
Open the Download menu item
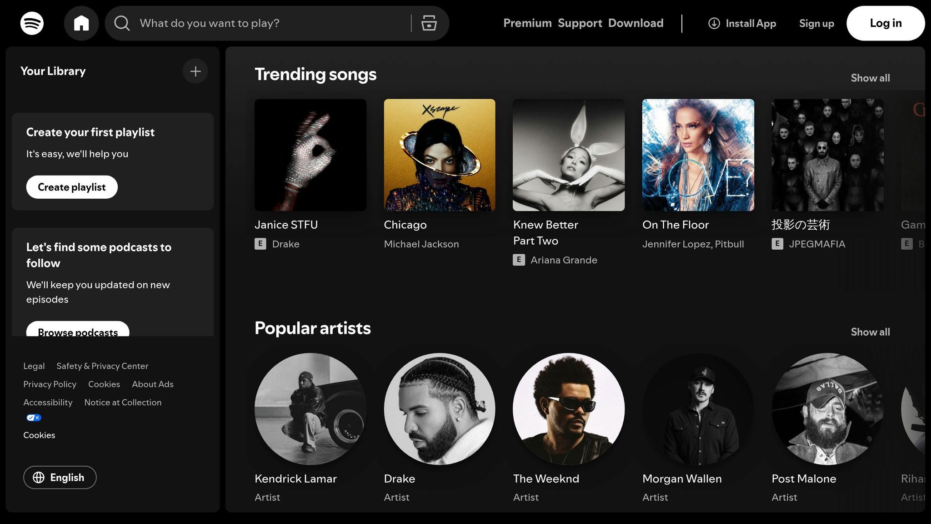pos(636,23)
